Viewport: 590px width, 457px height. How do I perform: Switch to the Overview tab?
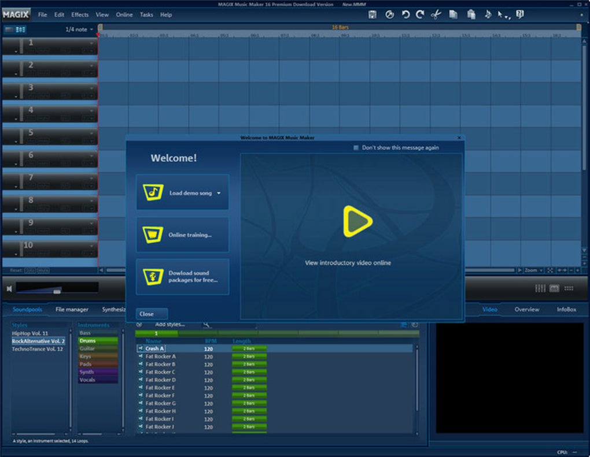(x=527, y=309)
